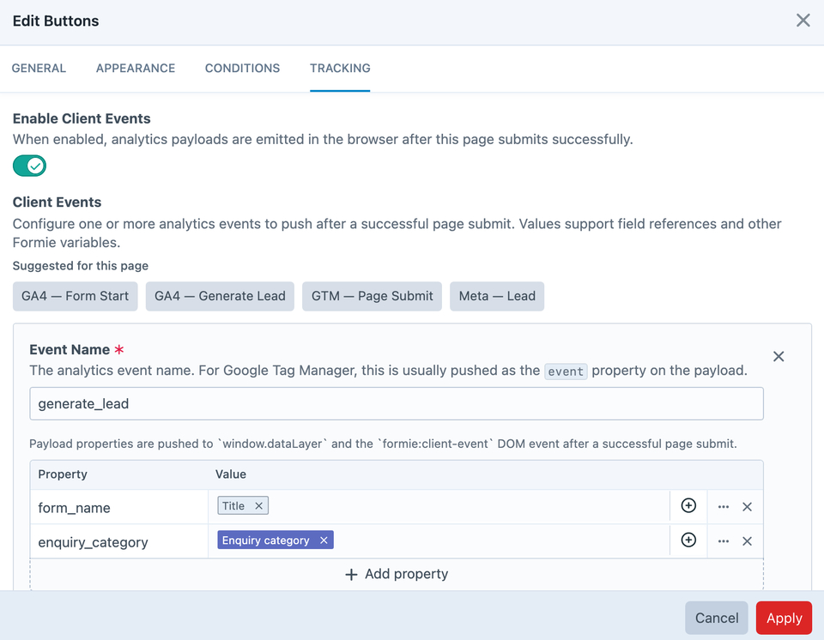Viewport: 824px width, 640px height.
Task: Click the Enable Client Events heading
Action: pos(82,118)
